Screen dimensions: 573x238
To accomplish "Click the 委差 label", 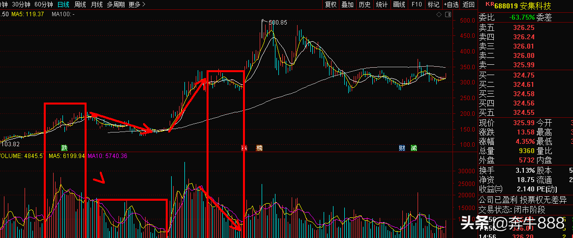I will click(544, 18).
